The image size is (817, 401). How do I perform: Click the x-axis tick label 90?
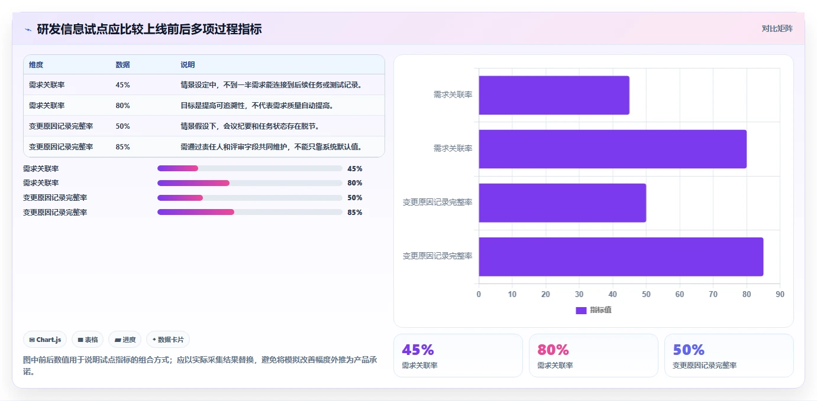780,294
